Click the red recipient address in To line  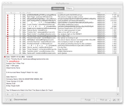14,61
